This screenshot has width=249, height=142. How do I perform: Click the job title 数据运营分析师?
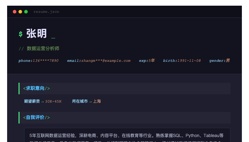(43, 49)
